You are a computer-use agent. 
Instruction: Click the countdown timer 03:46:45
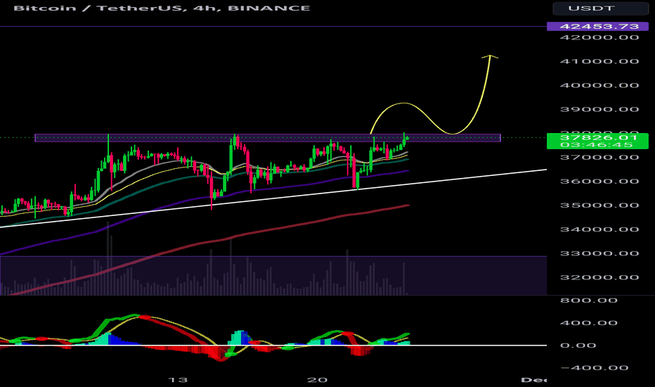[597, 145]
